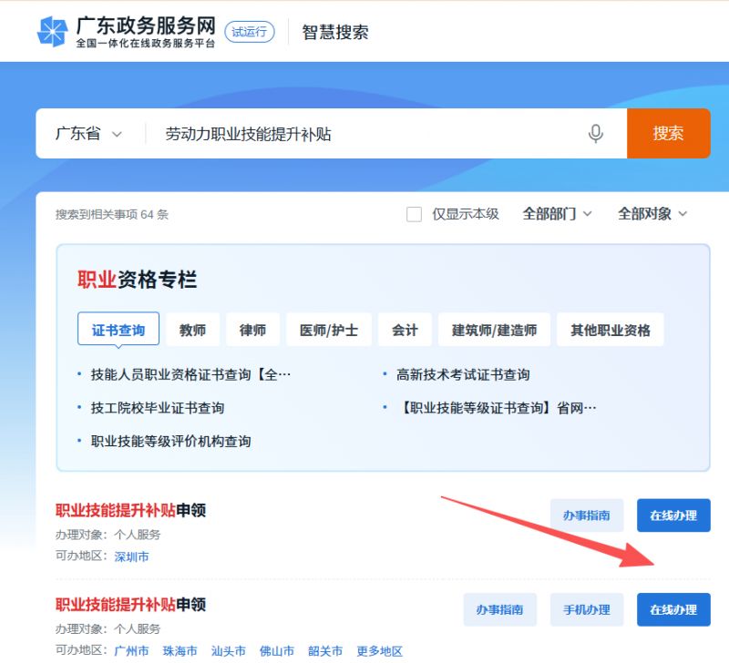Expand the 全部对象 filter dropdown
Screen dimensions: 729x663
pyautogui.click(x=652, y=214)
